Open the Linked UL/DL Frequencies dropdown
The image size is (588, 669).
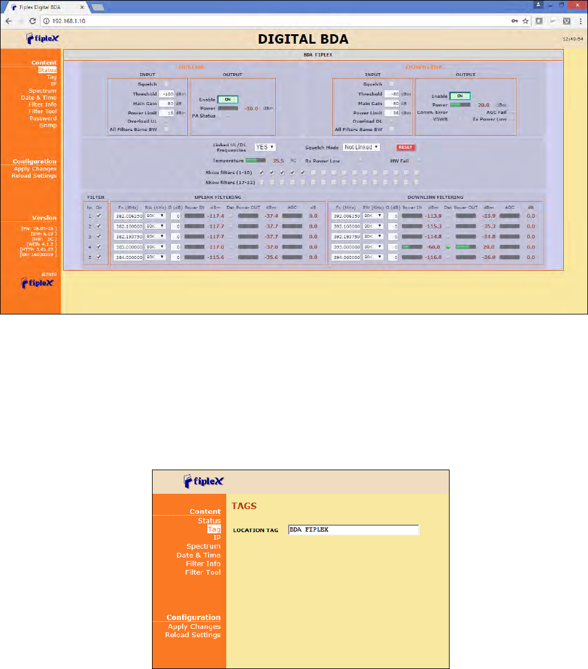(x=265, y=147)
